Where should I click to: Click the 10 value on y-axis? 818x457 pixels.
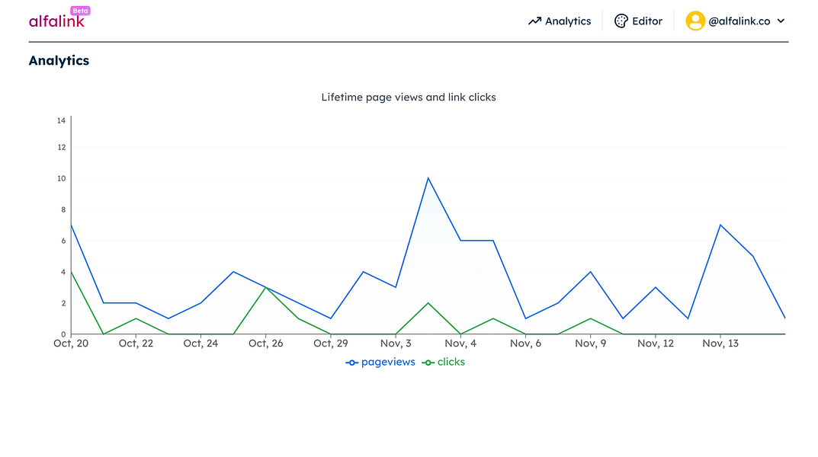[62, 178]
